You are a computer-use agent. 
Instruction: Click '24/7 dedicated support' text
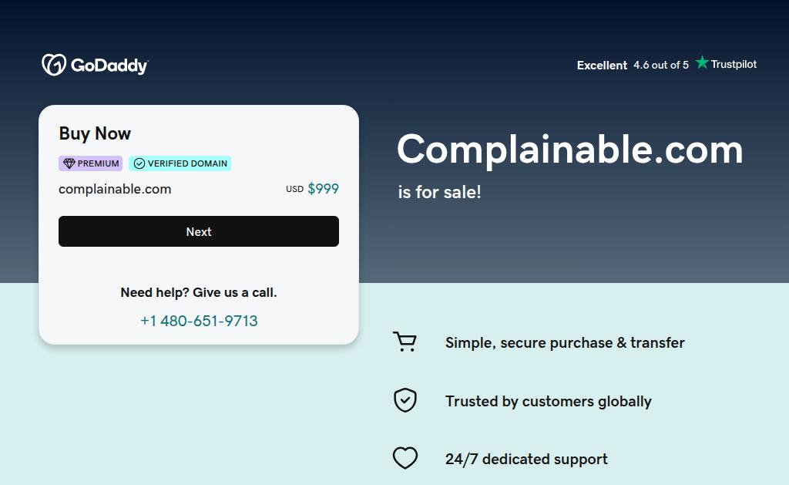[526, 460]
